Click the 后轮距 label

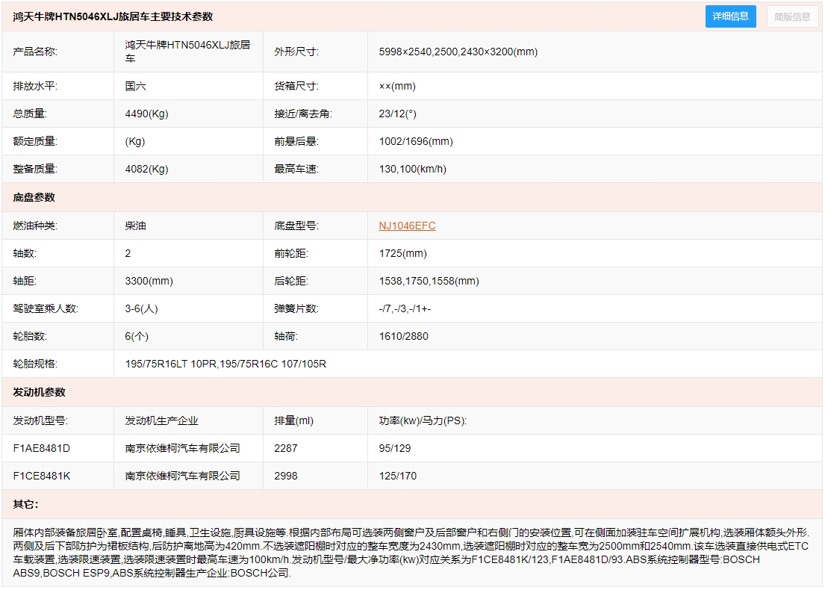tap(291, 281)
